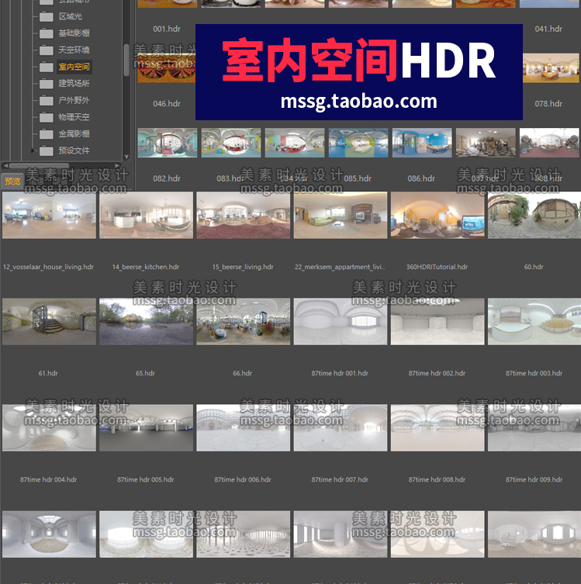
Task: Expand the 预设文件 tree node arrow
Action: pyautogui.click(x=33, y=150)
